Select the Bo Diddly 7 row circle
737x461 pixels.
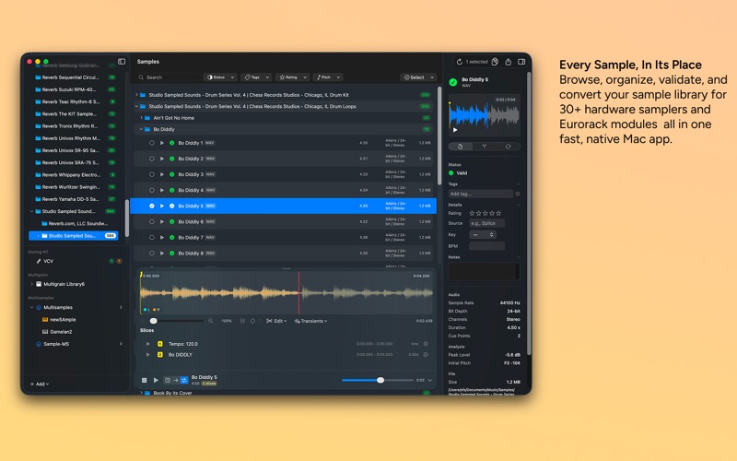click(152, 238)
